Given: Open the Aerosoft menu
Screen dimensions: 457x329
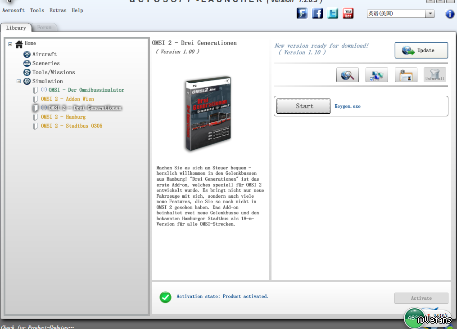Looking at the screenshot, I should tap(14, 10).
